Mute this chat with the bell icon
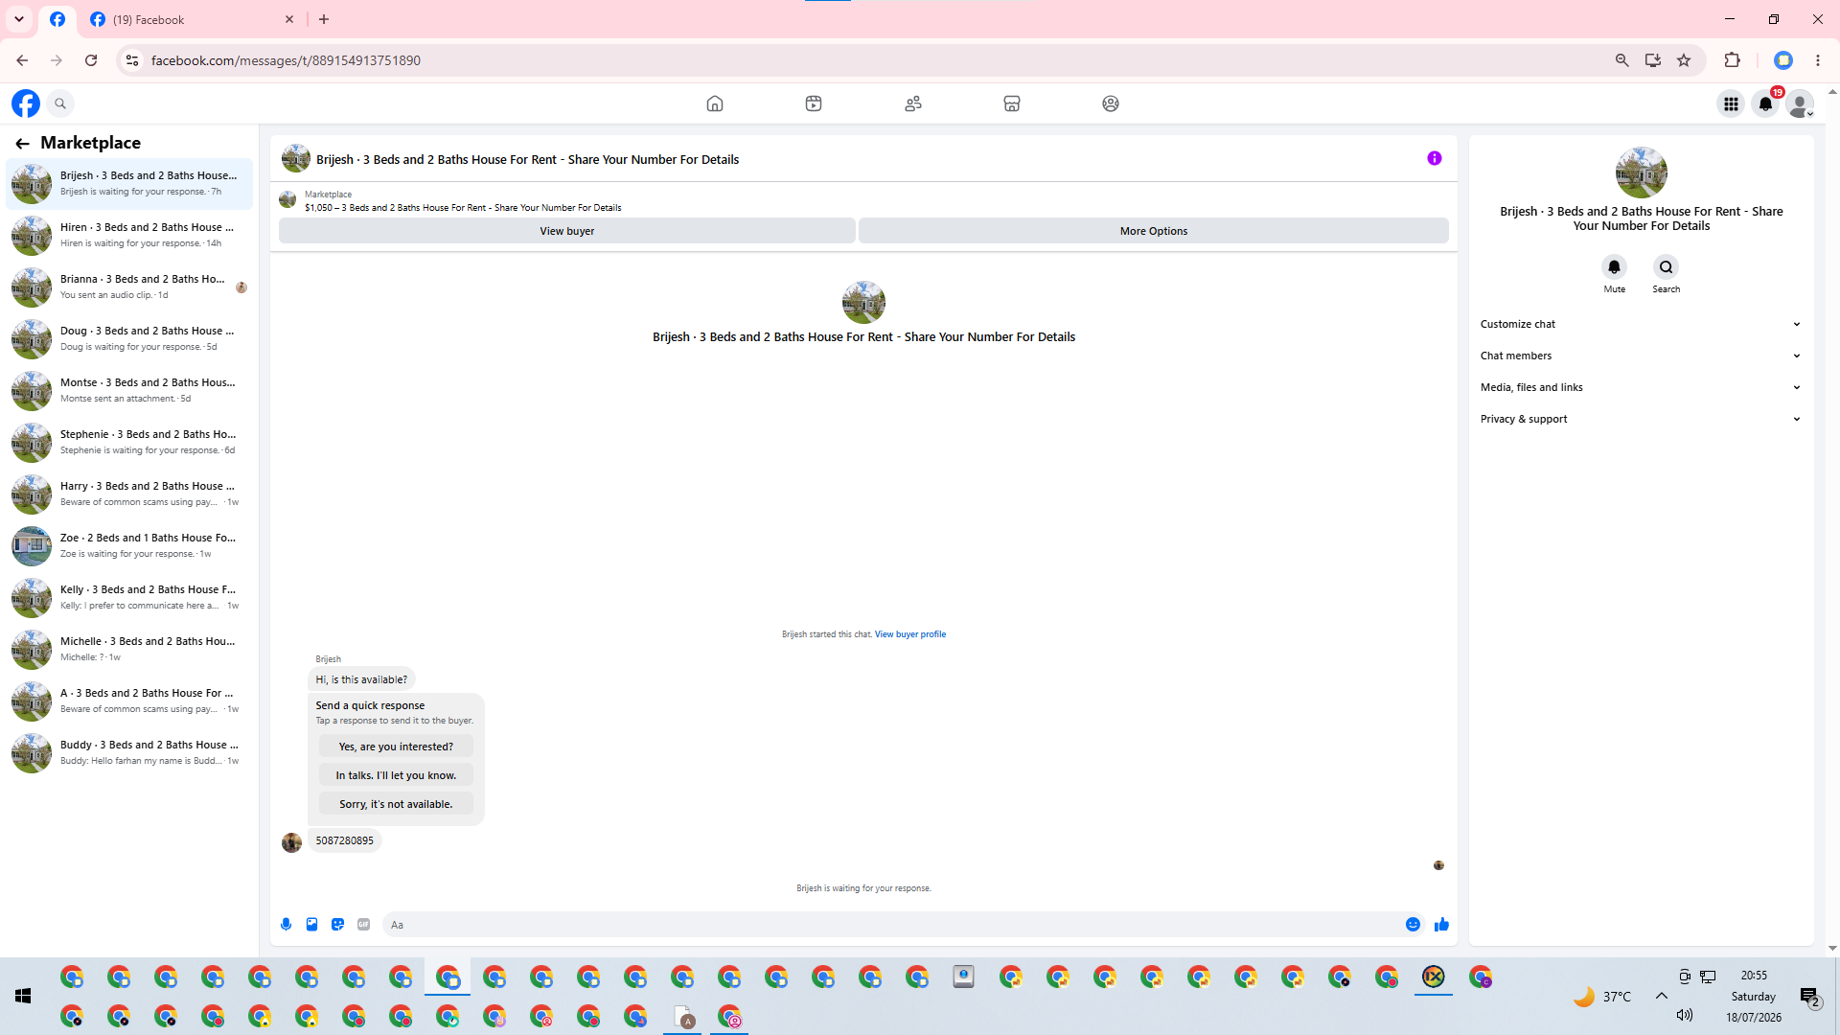This screenshot has height=1035, width=1840. tap(1615, 267)
